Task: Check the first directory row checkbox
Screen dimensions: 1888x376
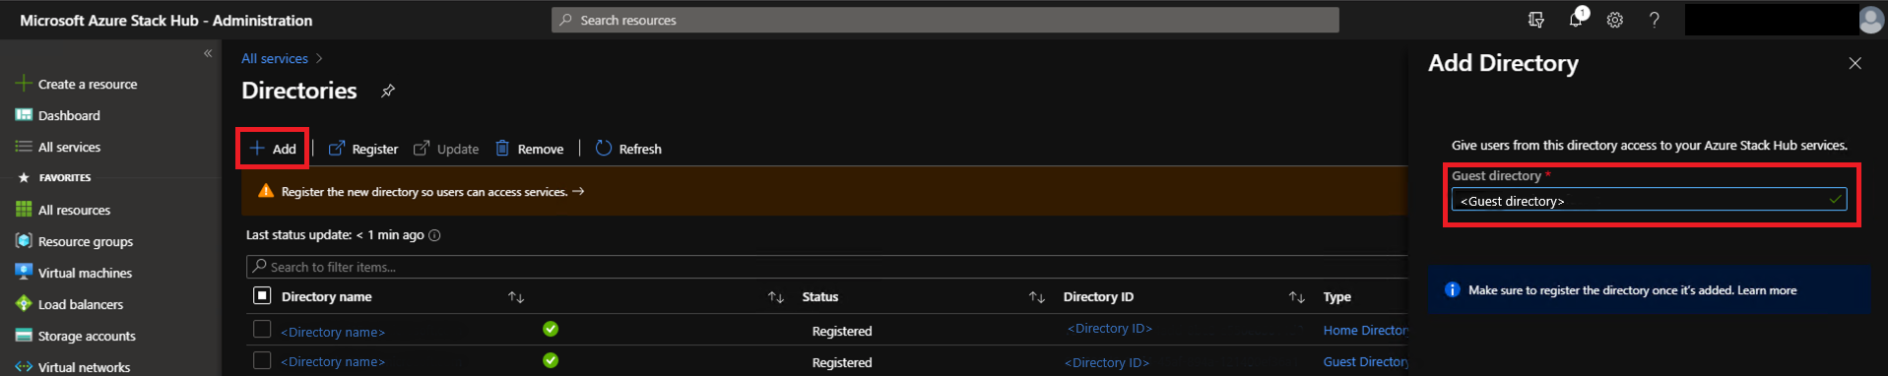Action: tap(262, 329)
